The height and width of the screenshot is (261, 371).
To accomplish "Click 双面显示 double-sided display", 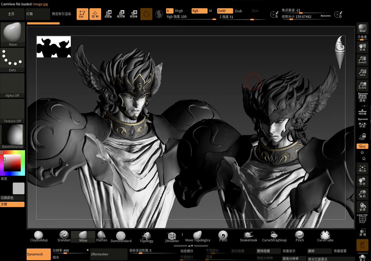I will (x=293, y=251).
